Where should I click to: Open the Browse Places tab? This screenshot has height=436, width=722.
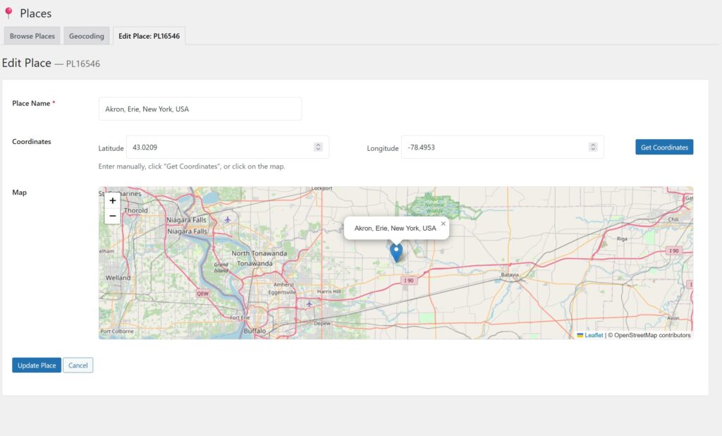tap(32, 36)
